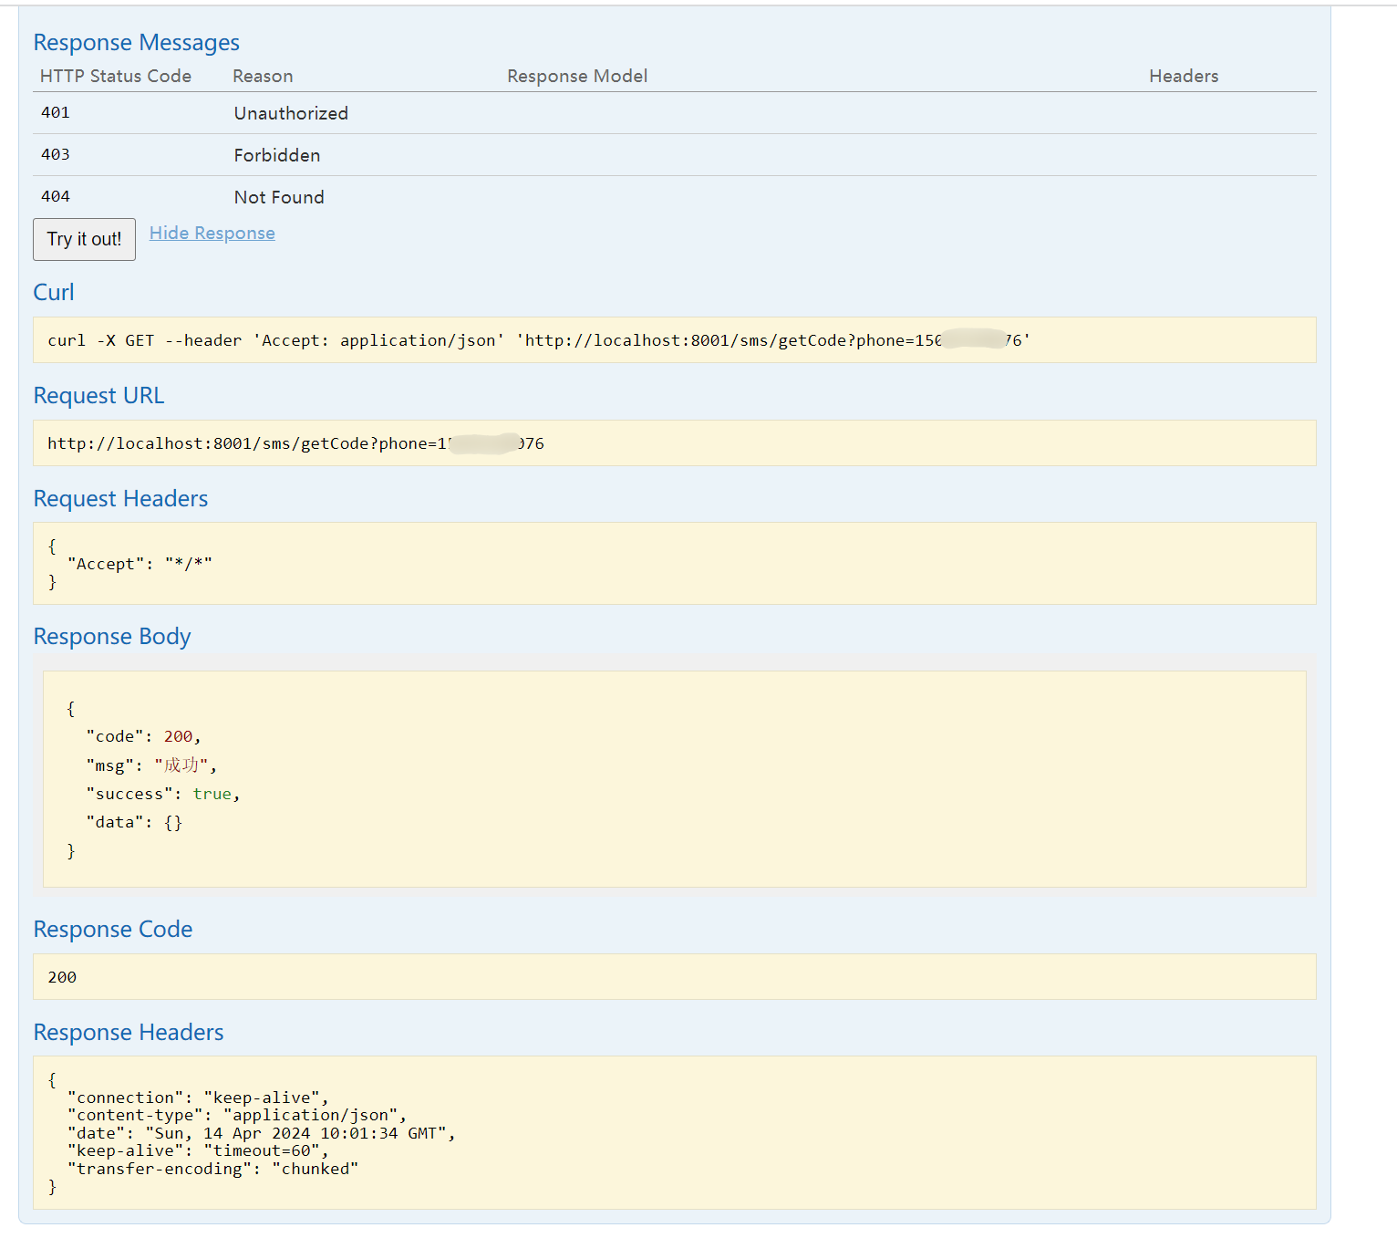Click the HTTP Status Code column header
Viewport: 1397px width, 1259px height.
tap(116, 76)
